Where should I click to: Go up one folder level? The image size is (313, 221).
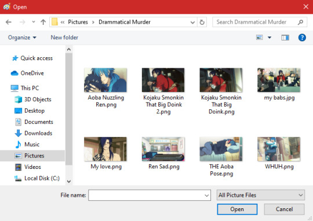point(43,22)
